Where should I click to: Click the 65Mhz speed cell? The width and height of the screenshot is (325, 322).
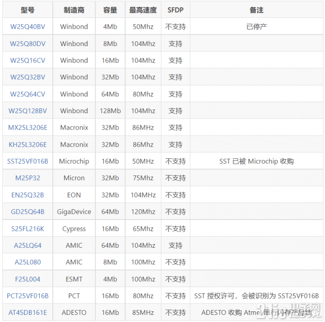point(143,229)
